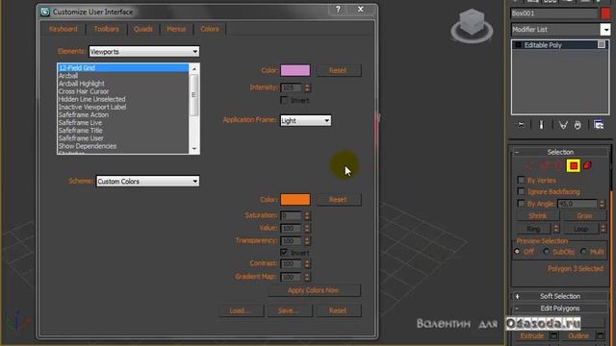Select the SubObj preview selection radio

point(546,252)
